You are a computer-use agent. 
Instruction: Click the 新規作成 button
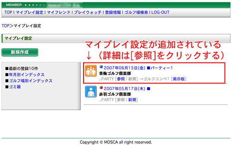tap(20, 52)
